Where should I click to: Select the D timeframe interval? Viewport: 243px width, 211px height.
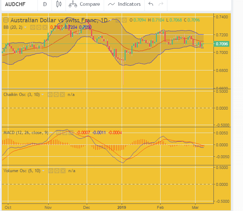pos(45,4)
